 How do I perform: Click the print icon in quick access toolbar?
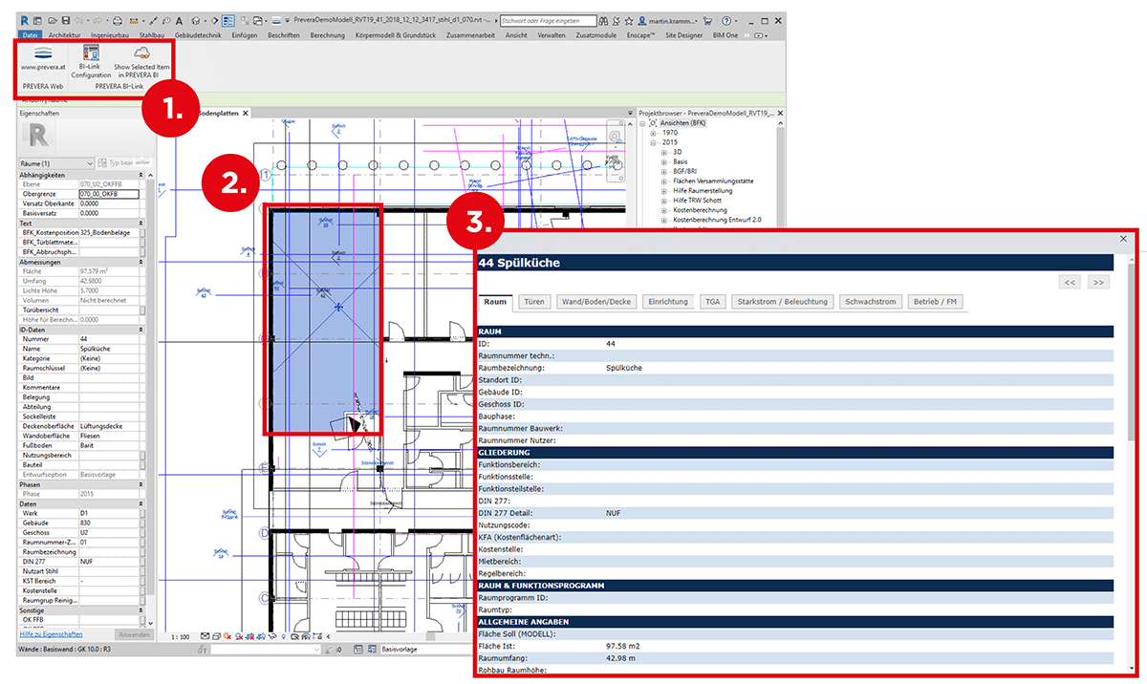pos(118,20)
